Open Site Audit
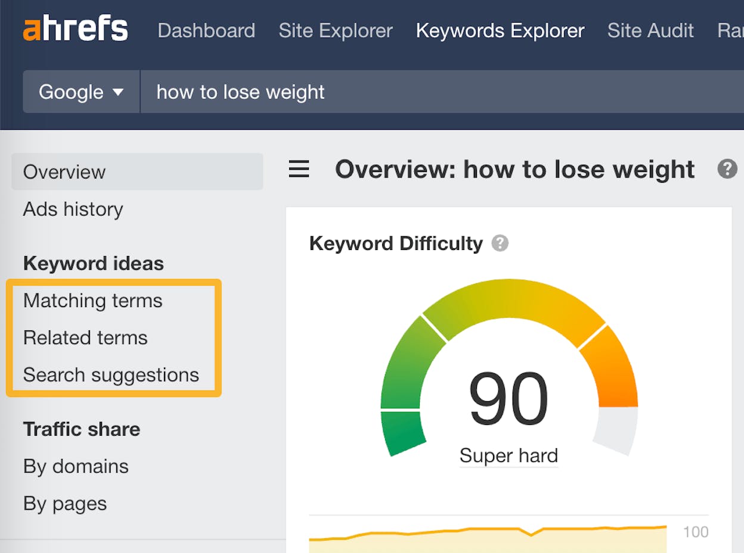The width and height of the screenshot is (744, 553). pyautogui.click(x=650, y=30)
